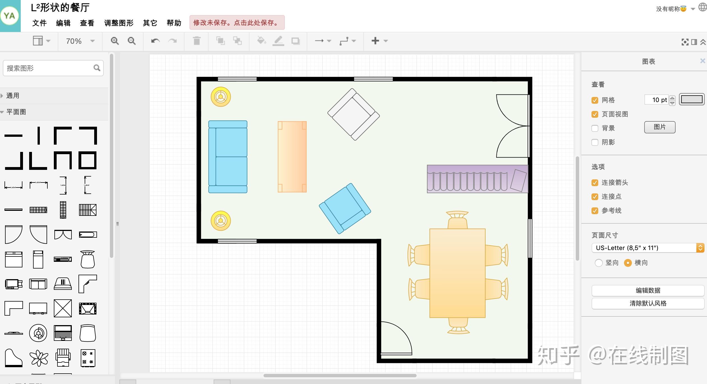Select the vertical wall shape
707x384 pixels.
tap(39, 136)
